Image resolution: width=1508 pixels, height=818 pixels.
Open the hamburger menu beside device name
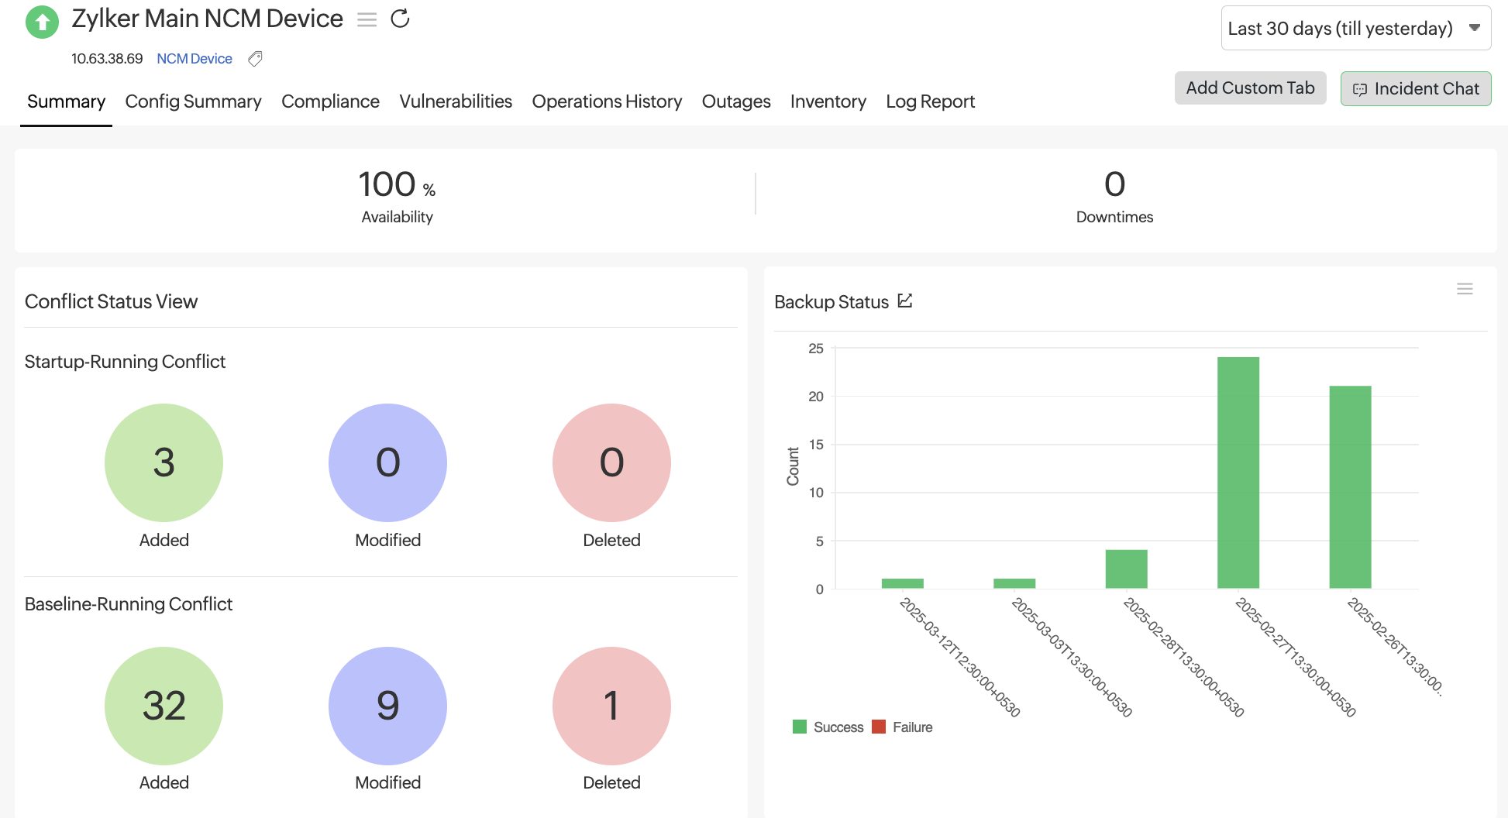click(367, 19)
